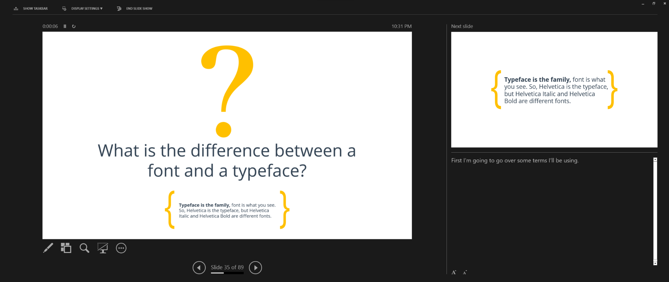Click the Show Taskbar icon
The image size is (669, 282).
click(x=16, y=8)
